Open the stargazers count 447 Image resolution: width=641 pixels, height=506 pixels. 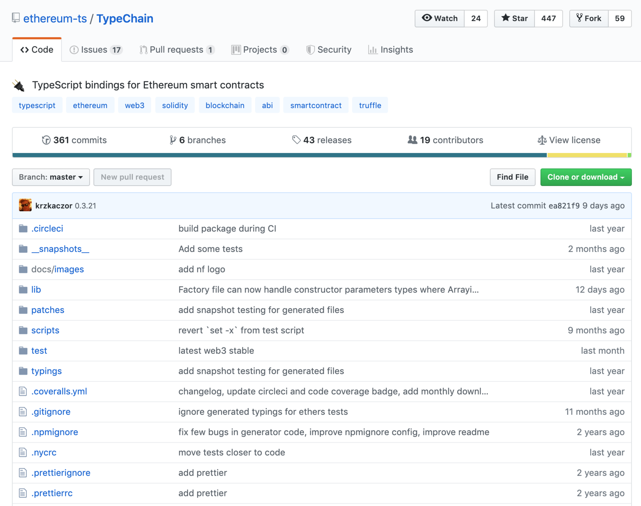pos(548,18)
